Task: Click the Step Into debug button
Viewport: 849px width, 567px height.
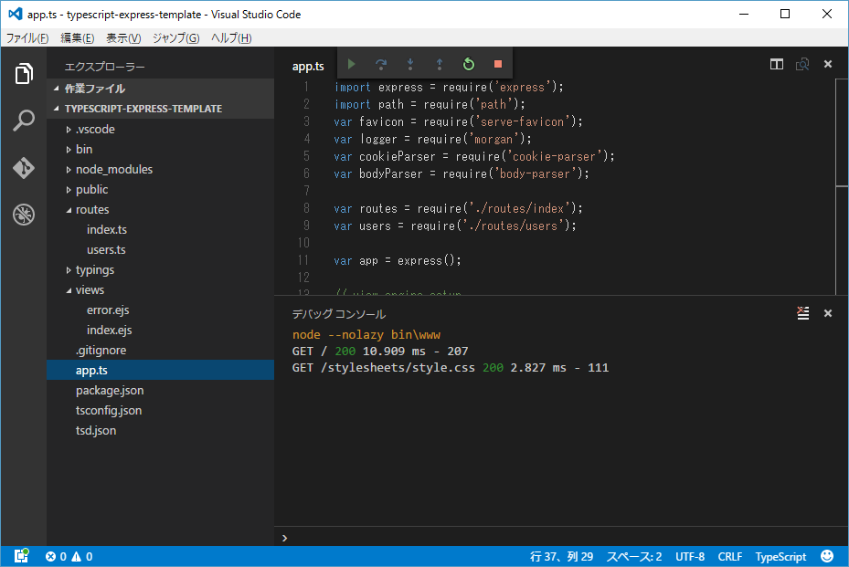Action: pos(410,65)
